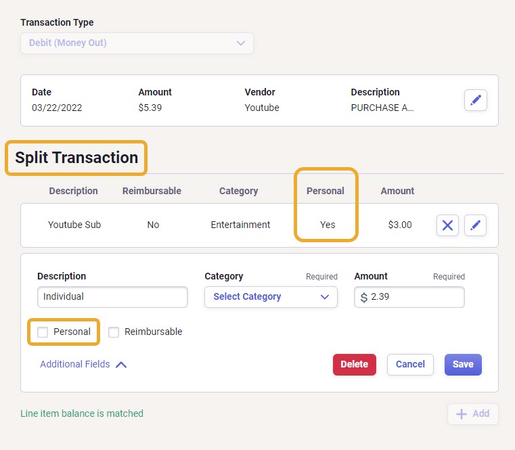This screenshot has height=450, width=515.
Task: Open the Select Category dropdown
Action: pos(271,297)
